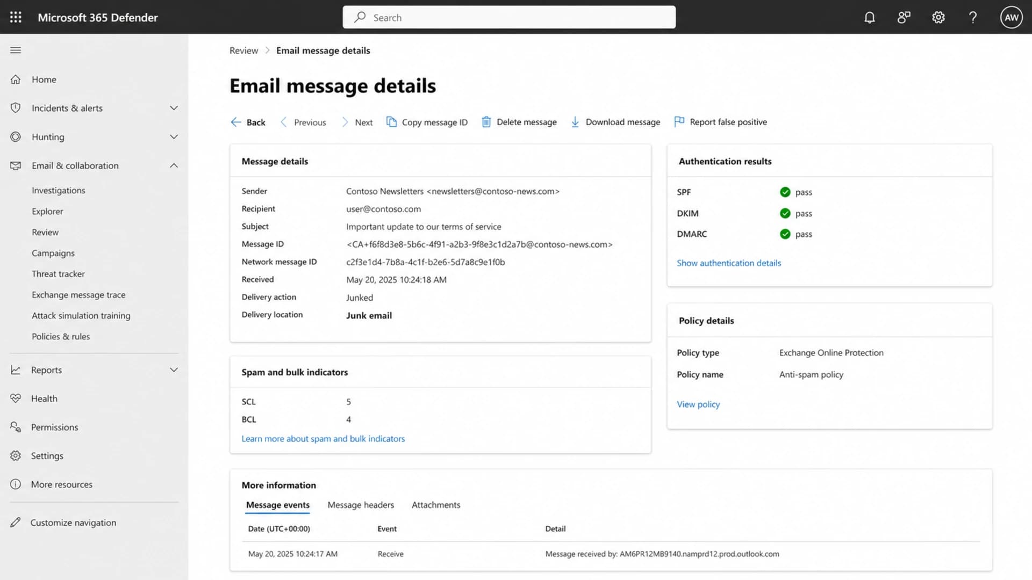Click Show authentication details link

[x=729, y=263]
